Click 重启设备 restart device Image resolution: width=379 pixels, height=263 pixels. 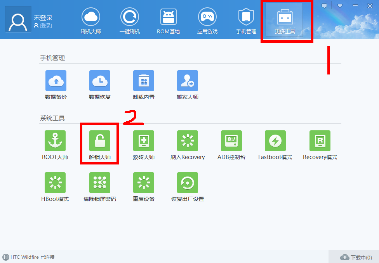click(143, 183)
